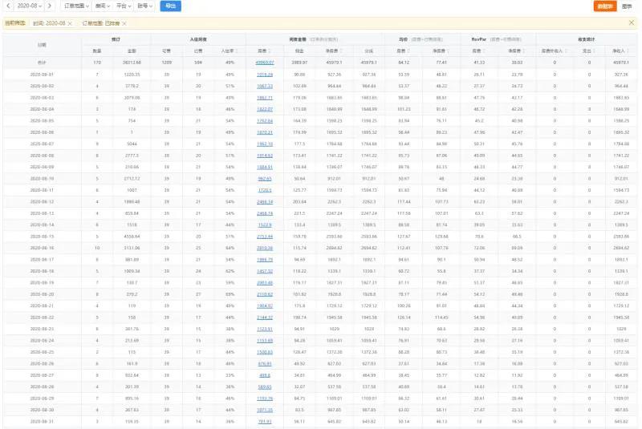Open the 2020-08 month picker dropdown
Image resolution: width=642 pixels, height=429 pixels.
[x=30, y=6]
